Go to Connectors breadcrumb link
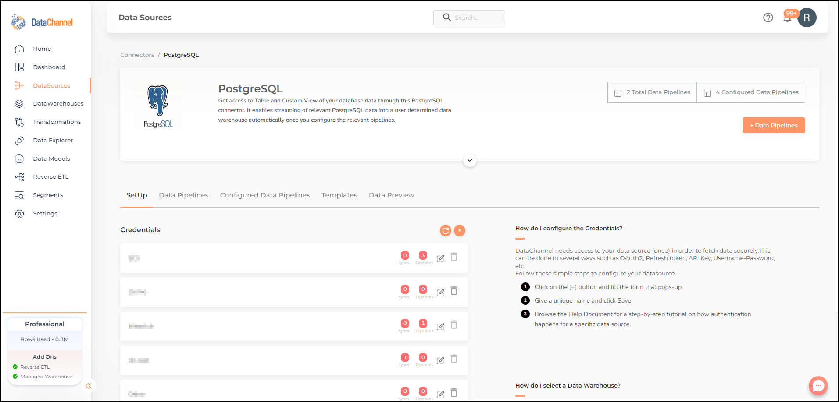 (137, 55)
